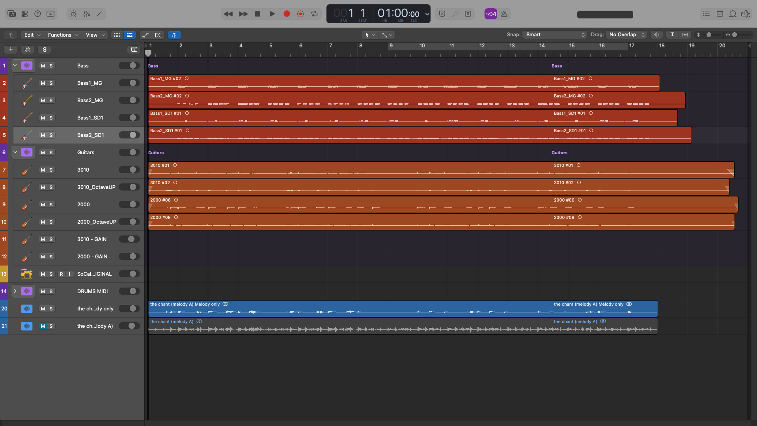Open the Edit menu

coord(32,35)
